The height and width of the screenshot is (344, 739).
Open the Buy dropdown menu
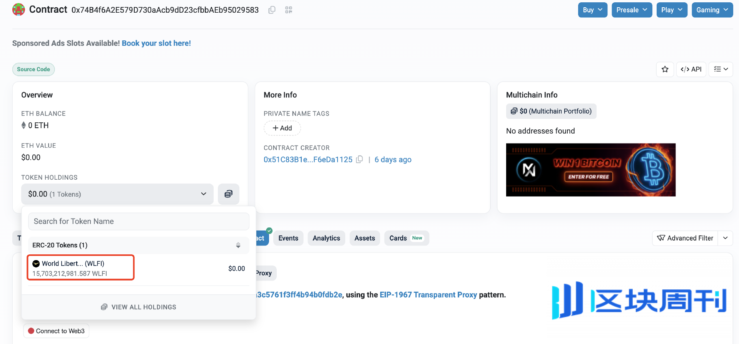click(x=592, y=10)
